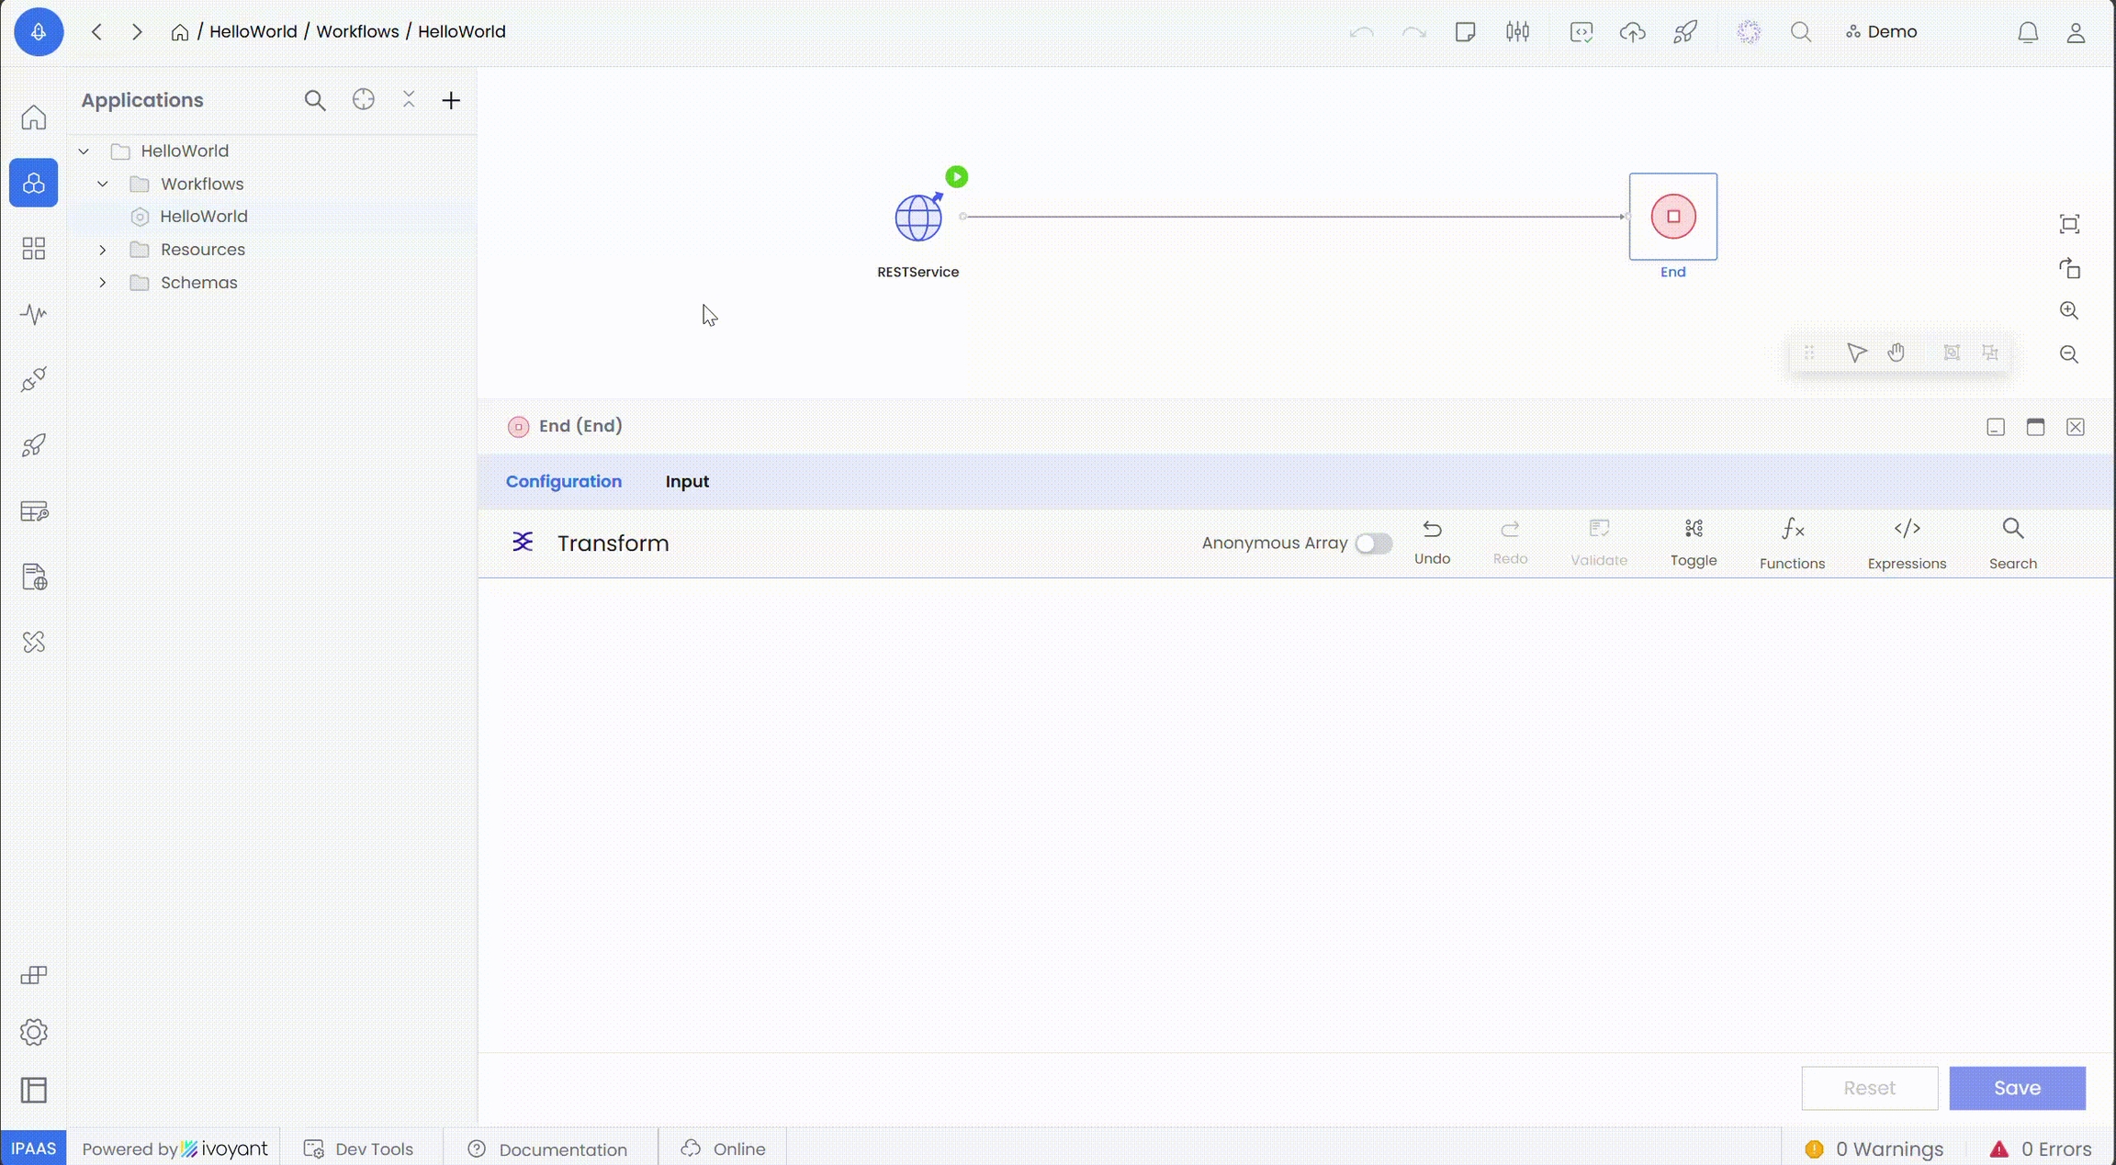This screenshot has width=2116, height=1165.
Task: Click the fit-to-screen canvas icon
Action: pos(2069,224)
